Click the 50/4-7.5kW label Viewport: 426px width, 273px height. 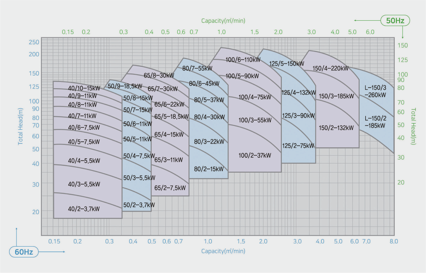tap(139, 156)
